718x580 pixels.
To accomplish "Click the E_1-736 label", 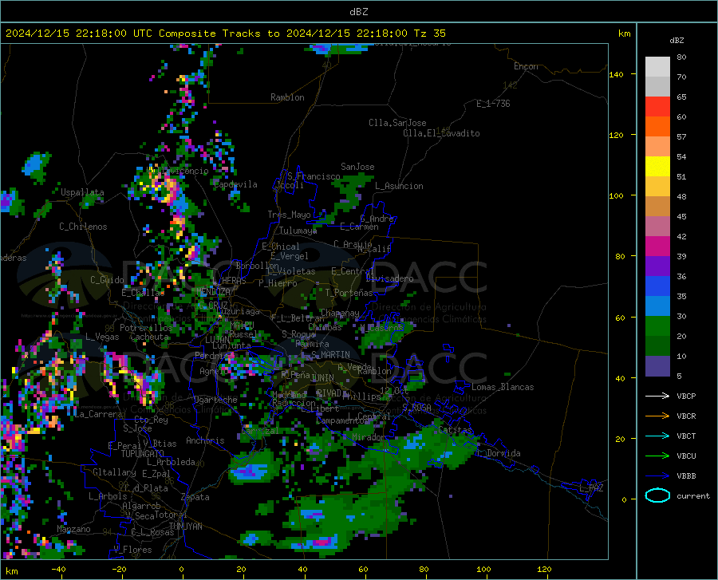I will (493, 104).
